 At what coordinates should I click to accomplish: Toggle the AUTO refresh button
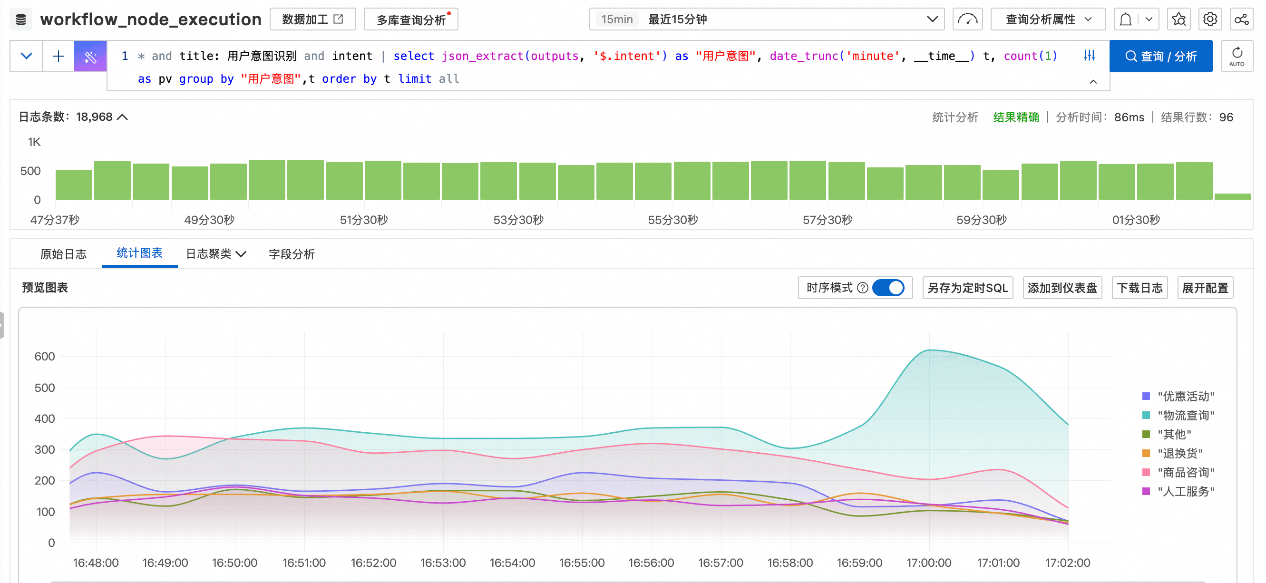(1237, 57)
